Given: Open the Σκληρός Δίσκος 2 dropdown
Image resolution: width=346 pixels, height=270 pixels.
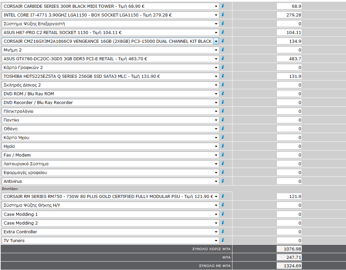Looking at the screenshot, I should [x=110, y=85].
